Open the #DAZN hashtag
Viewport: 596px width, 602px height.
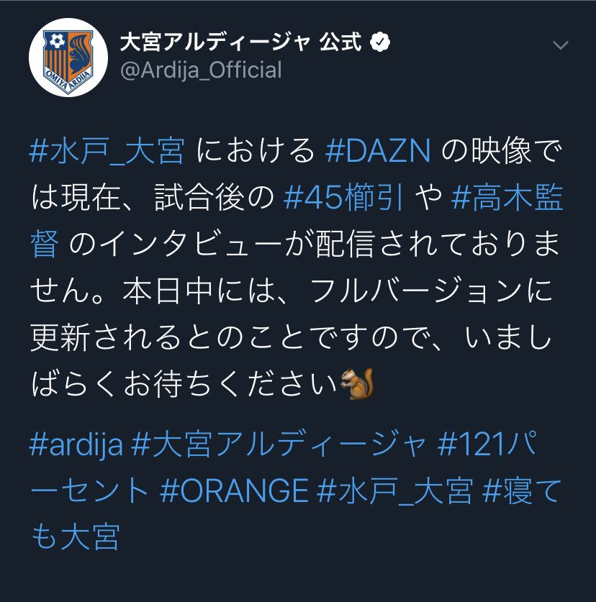tap(378, 150)
